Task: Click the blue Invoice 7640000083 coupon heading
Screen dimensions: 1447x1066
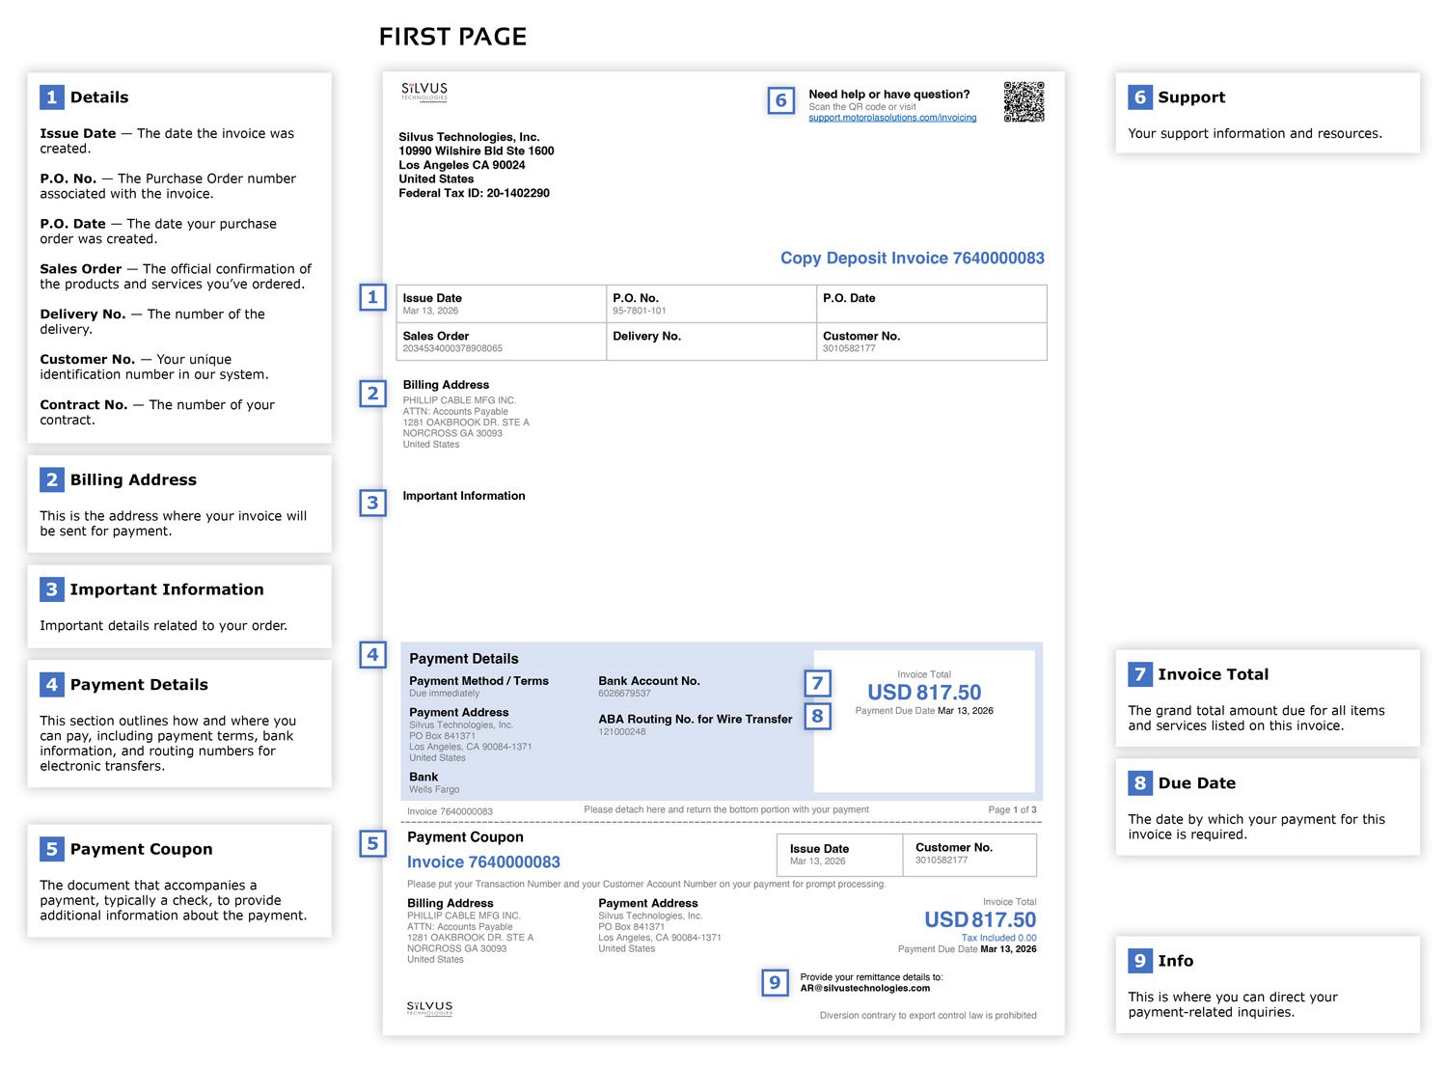Action: [483, 862]
